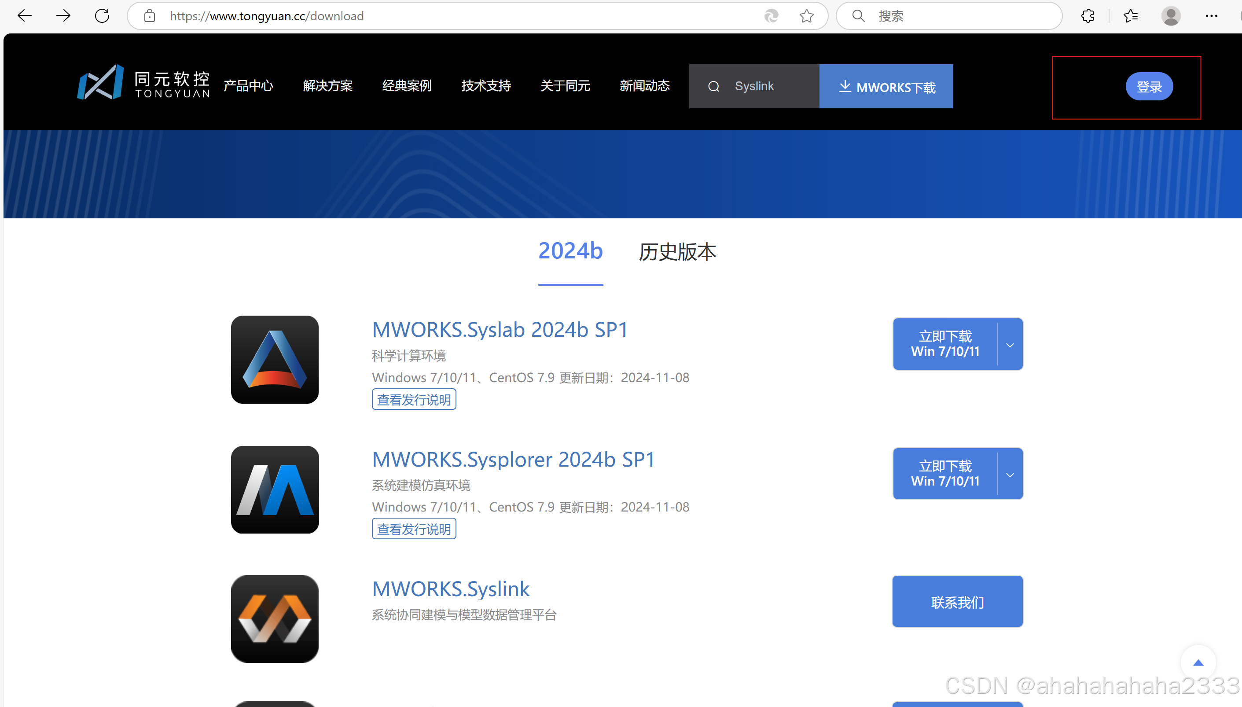Click the favorite star in address bar

pos(806,16)
